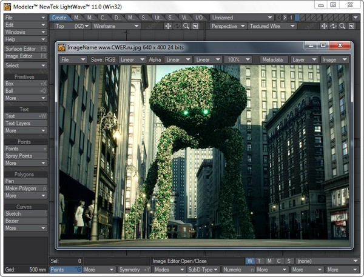Click the Make Polygon button
The image size is (364, 277).
tap(25, 189)
